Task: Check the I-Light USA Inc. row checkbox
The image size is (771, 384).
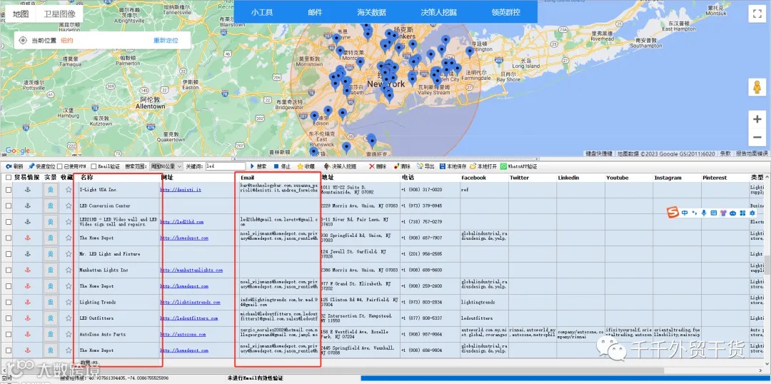Action: tap(9, 190)
